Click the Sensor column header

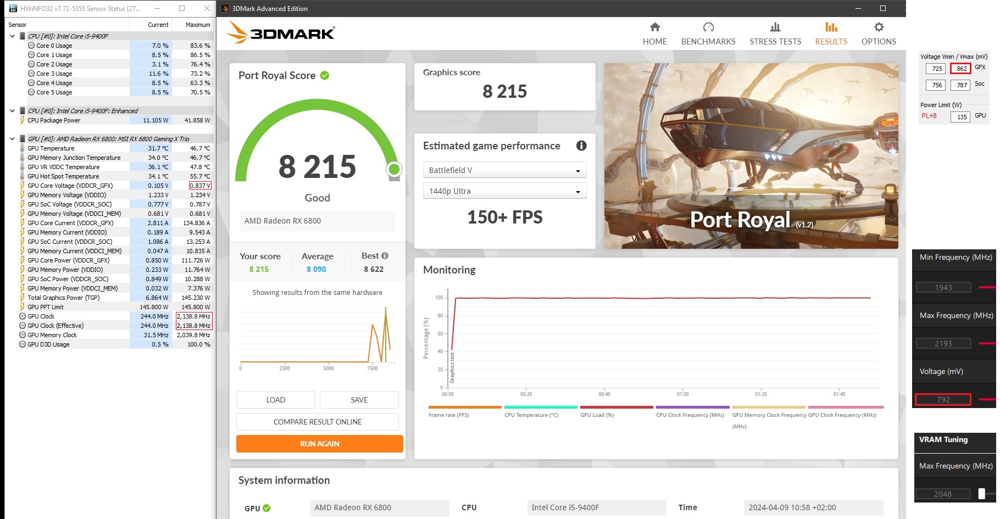tap(68, 25)
